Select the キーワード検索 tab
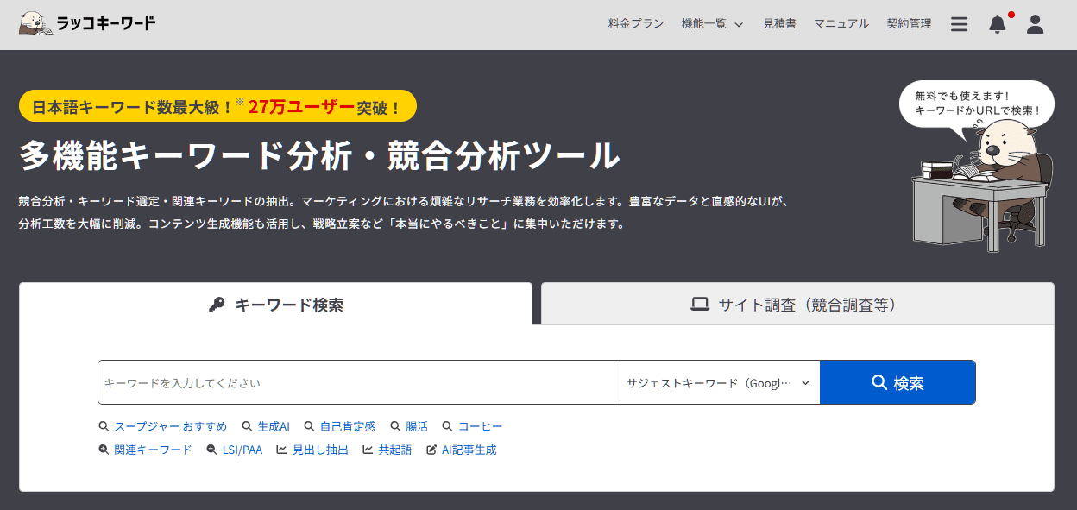 coord(276,305)
